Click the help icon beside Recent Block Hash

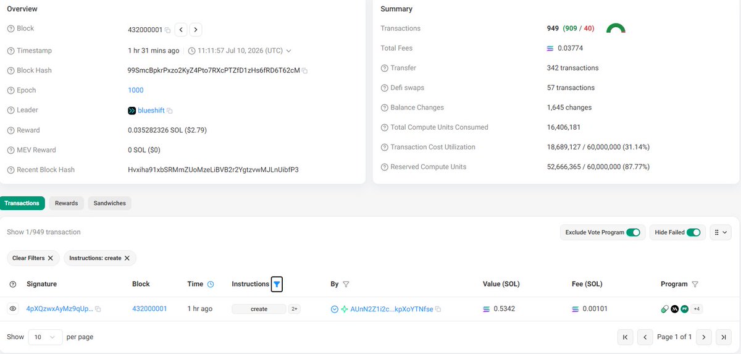10,170
